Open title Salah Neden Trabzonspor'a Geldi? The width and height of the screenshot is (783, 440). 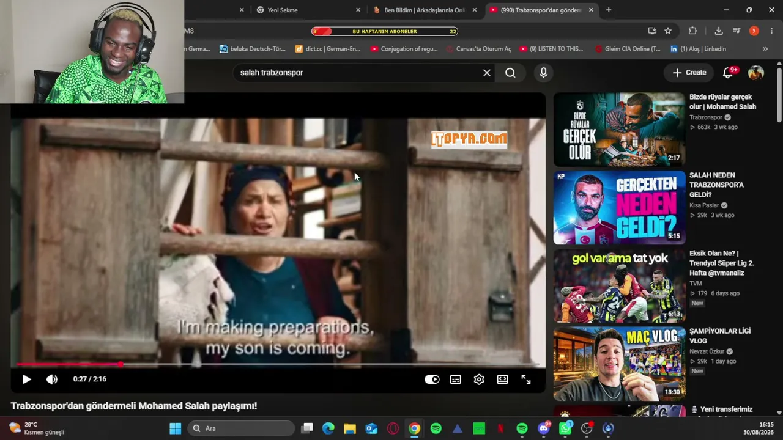[716, 185]
